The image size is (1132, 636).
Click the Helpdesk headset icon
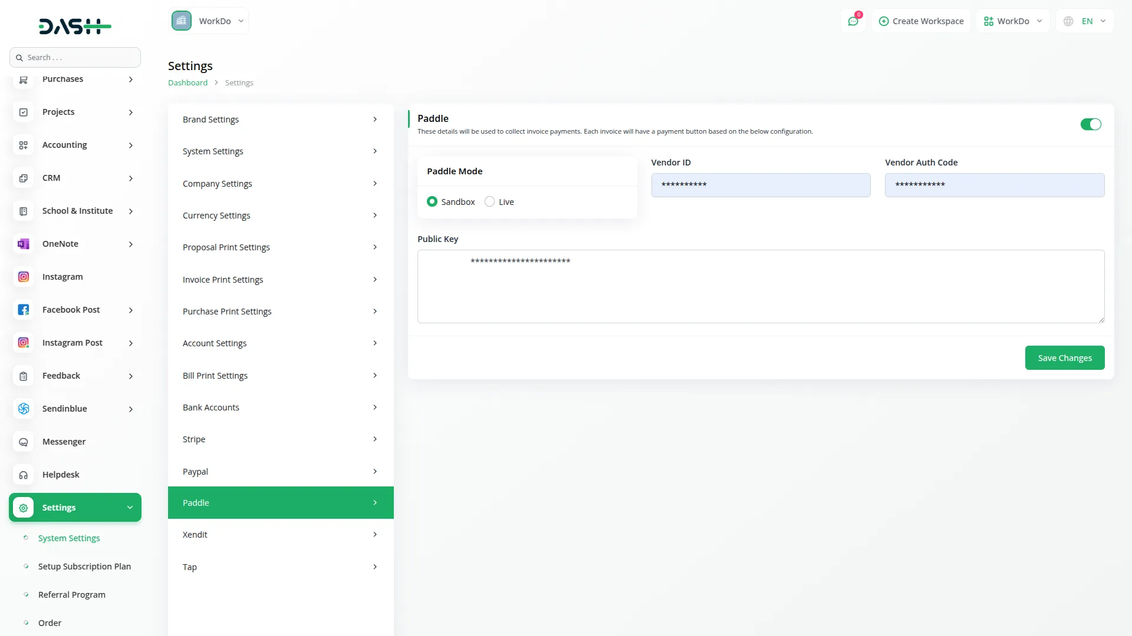(24, 475)
